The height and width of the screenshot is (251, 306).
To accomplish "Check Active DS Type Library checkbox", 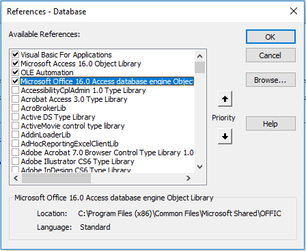I will point(15,117).
